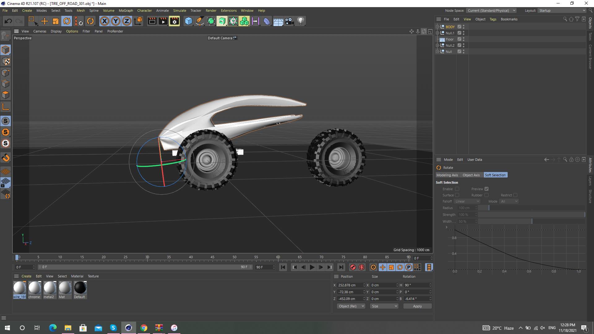Open the Size mode dropdown
This screenshot has height=334, width=594.
tap(384, 306)
